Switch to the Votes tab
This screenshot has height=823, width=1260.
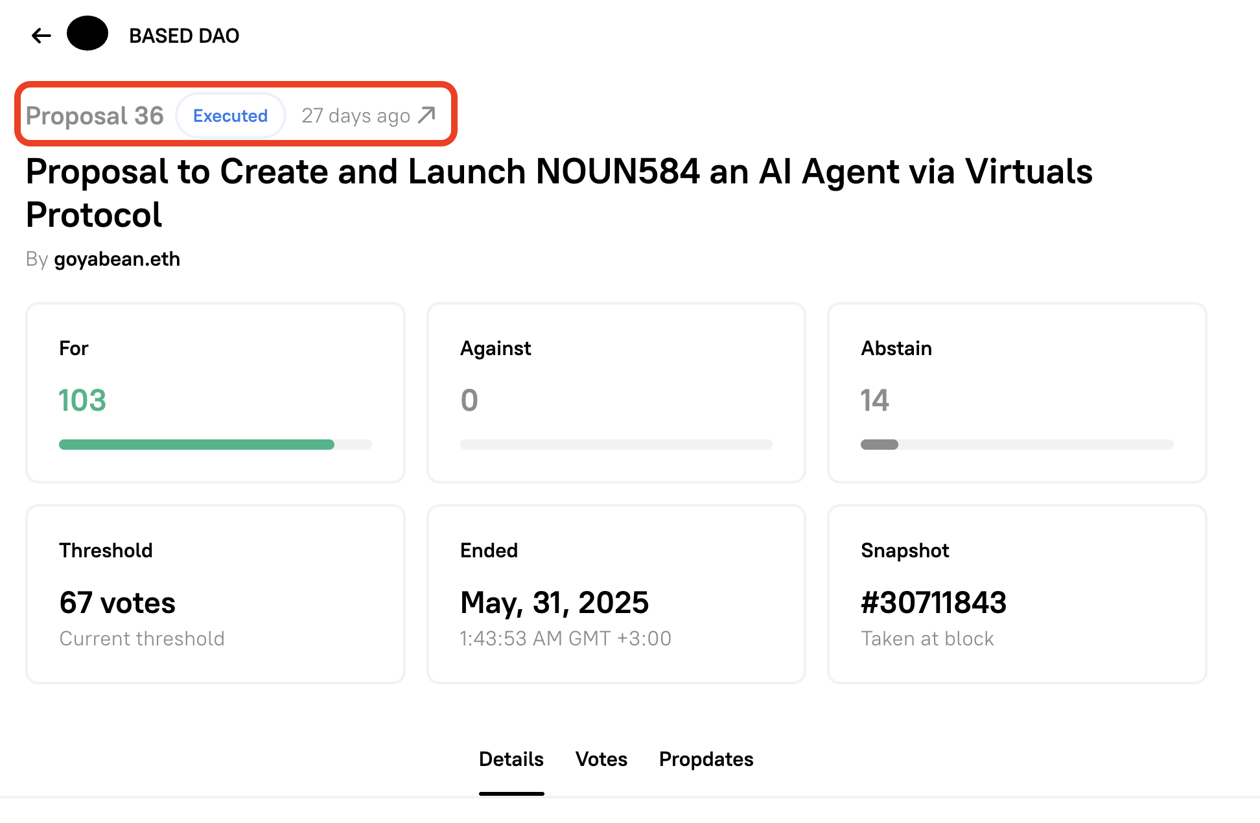(601, 759)
